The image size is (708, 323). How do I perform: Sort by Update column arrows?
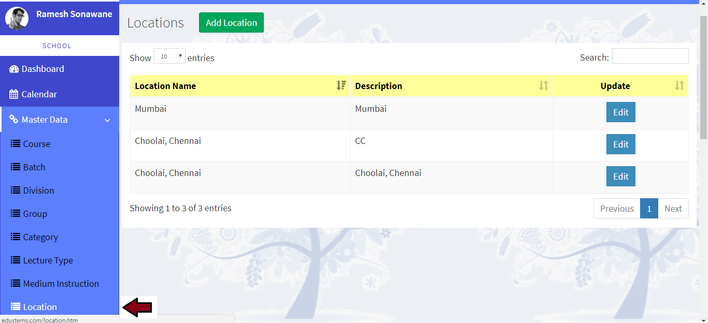(x=679, y=86)
